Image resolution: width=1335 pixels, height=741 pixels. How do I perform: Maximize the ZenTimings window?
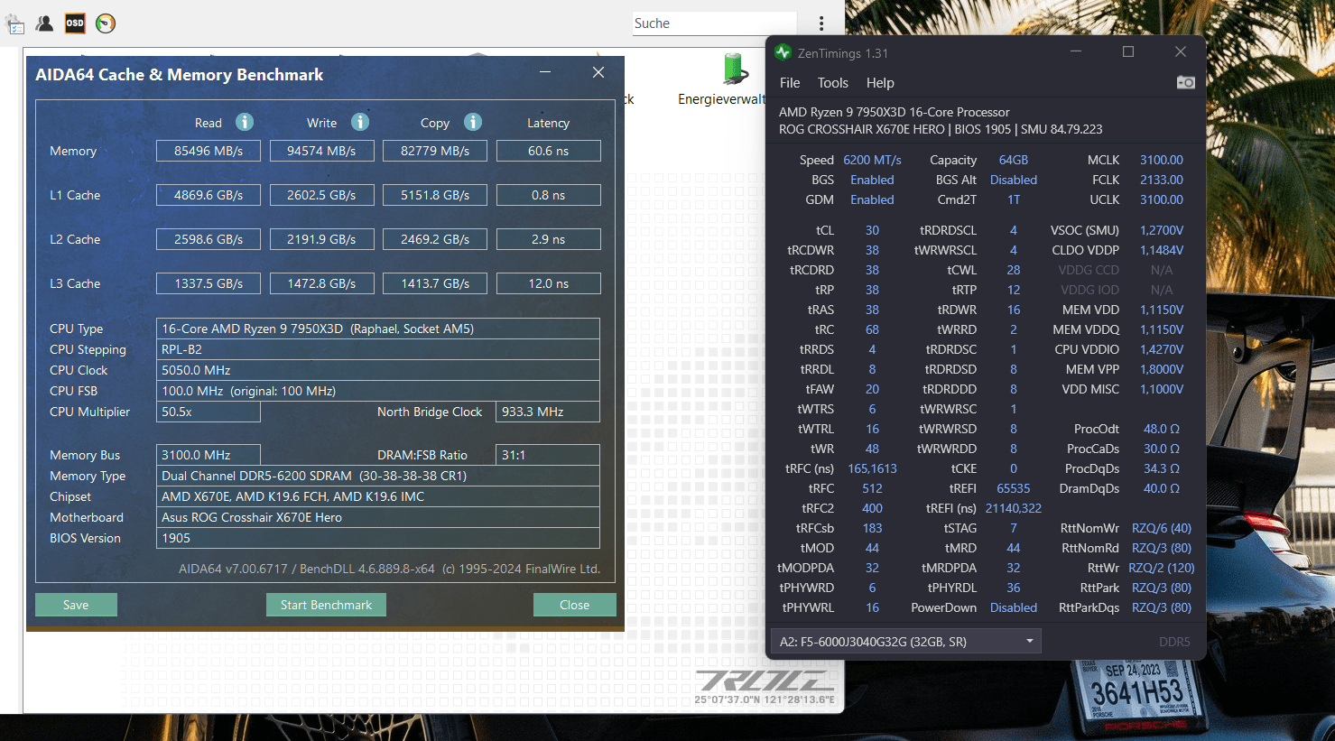[1128, 52]
